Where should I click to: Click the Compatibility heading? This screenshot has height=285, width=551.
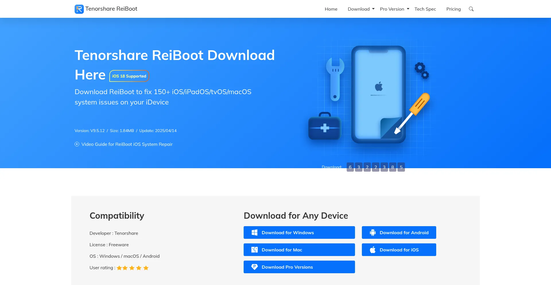pos(117,216)
